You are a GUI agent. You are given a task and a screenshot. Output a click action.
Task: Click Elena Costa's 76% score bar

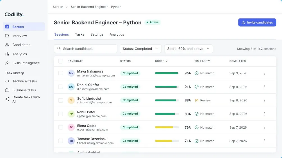167,127
